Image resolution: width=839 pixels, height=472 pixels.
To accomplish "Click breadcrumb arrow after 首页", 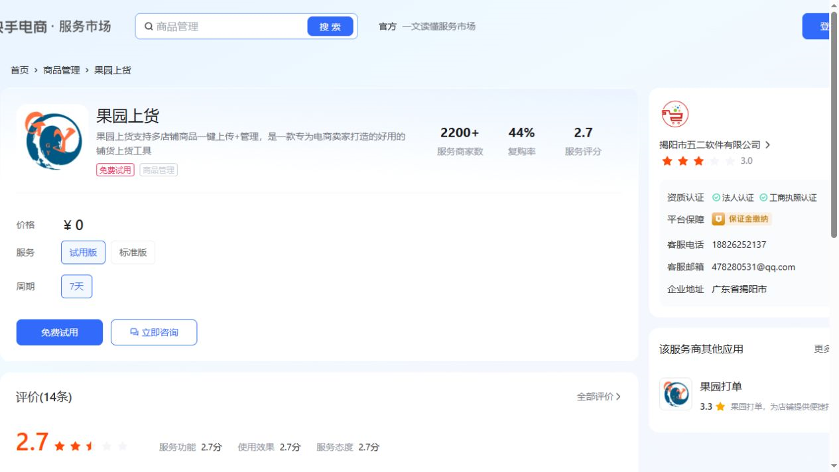I will pyautogui.click(x=36, y=70).
